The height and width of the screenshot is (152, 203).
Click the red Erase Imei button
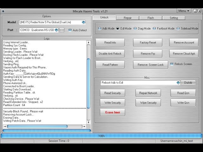tap(113, 112)
